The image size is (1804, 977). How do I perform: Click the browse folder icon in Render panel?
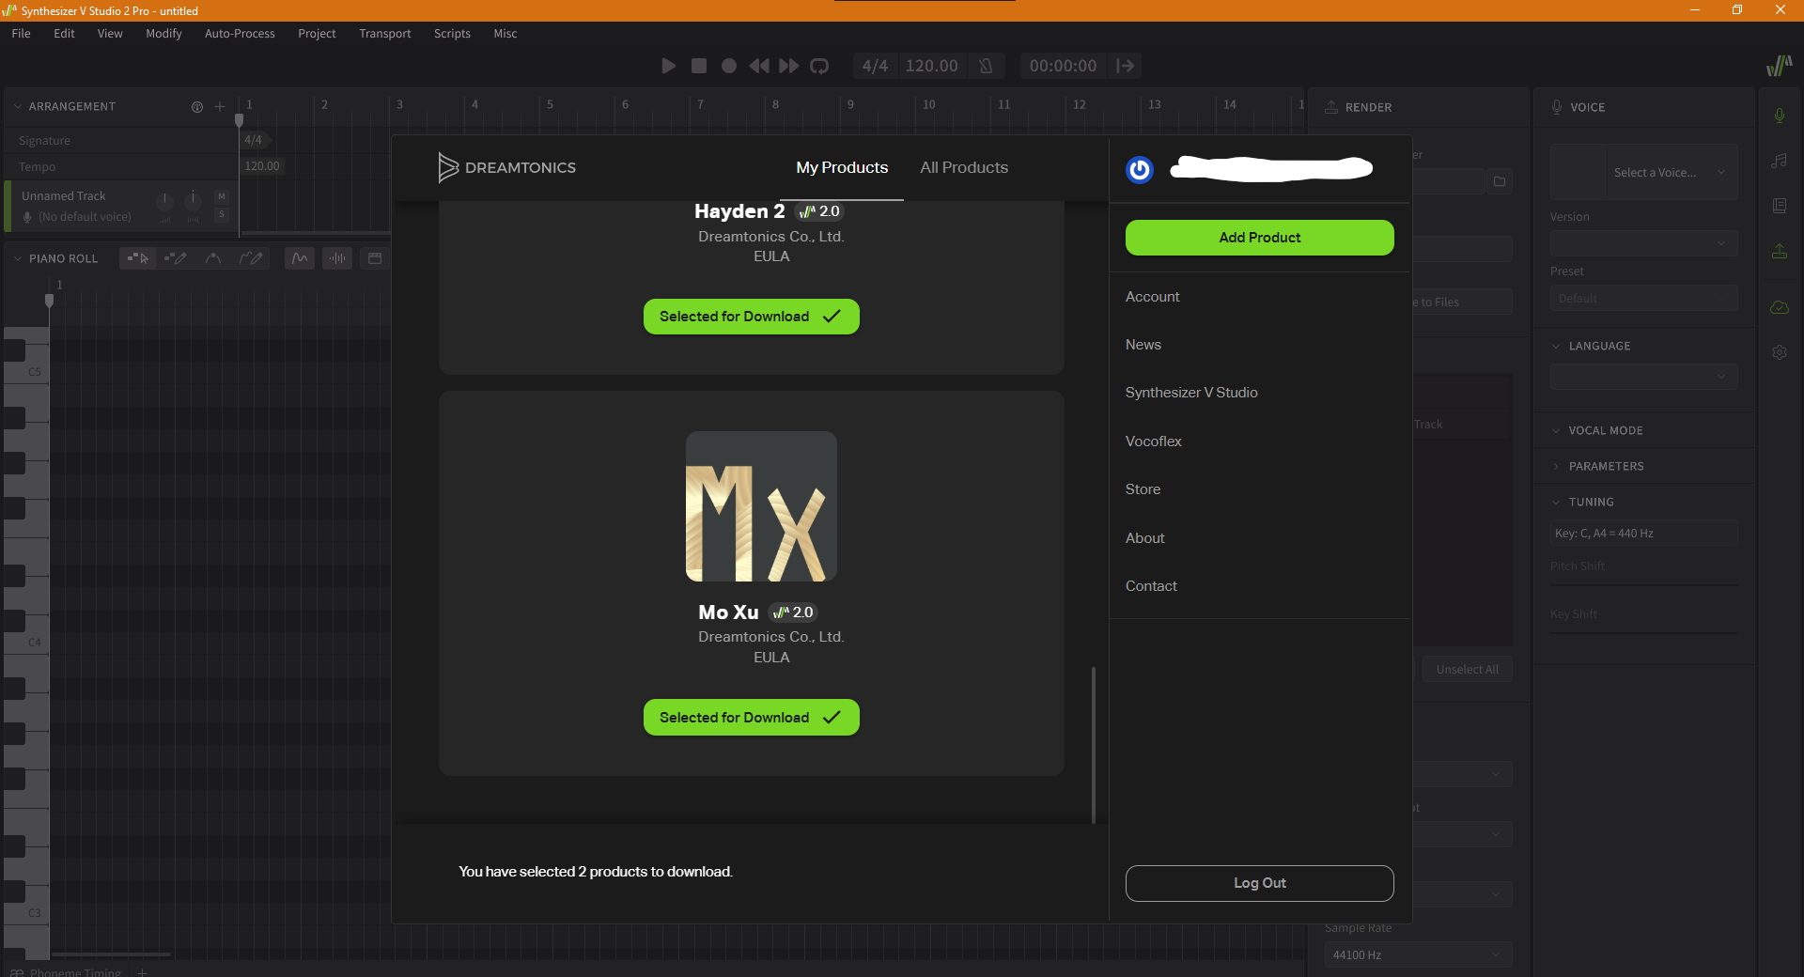tap(1500, 181)
